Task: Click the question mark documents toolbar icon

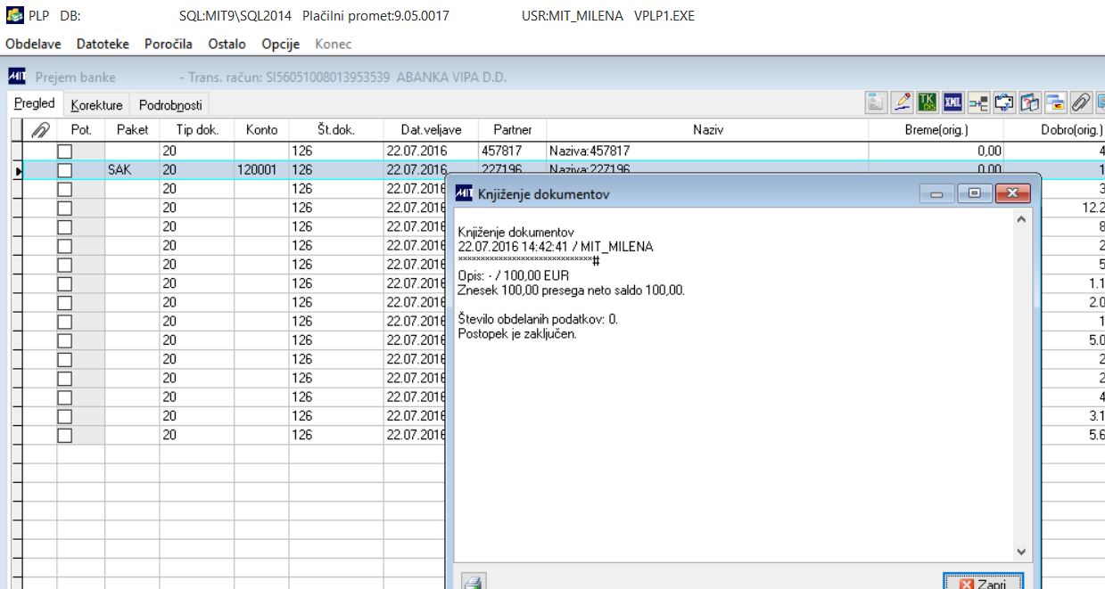Action: [x=1030, y=102]
